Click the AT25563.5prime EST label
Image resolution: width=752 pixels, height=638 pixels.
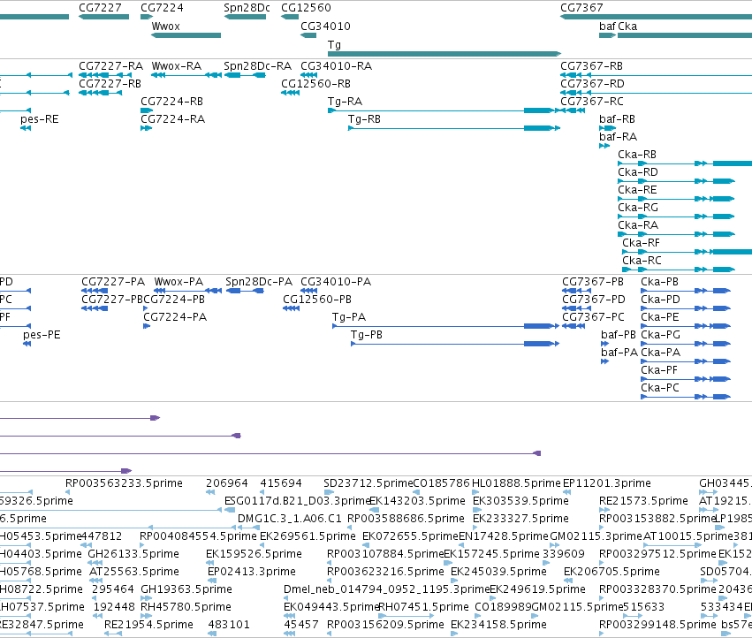134,572
